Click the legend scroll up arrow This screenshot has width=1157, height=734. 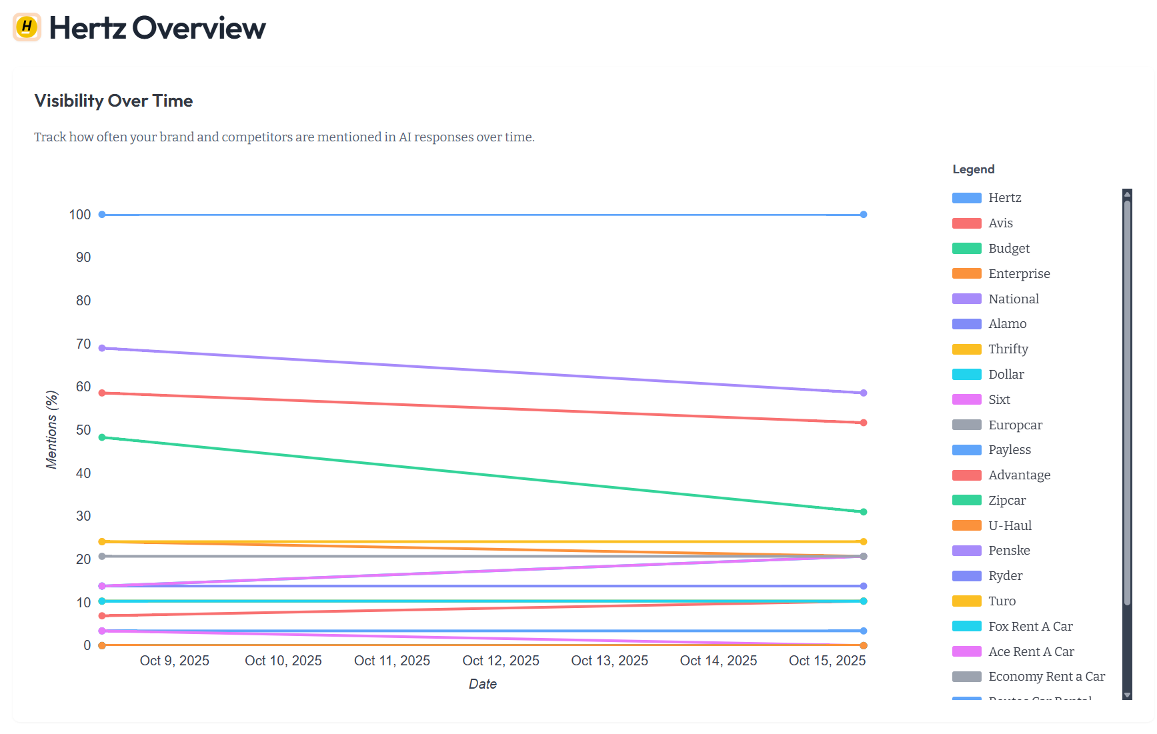coord(1127,195)
